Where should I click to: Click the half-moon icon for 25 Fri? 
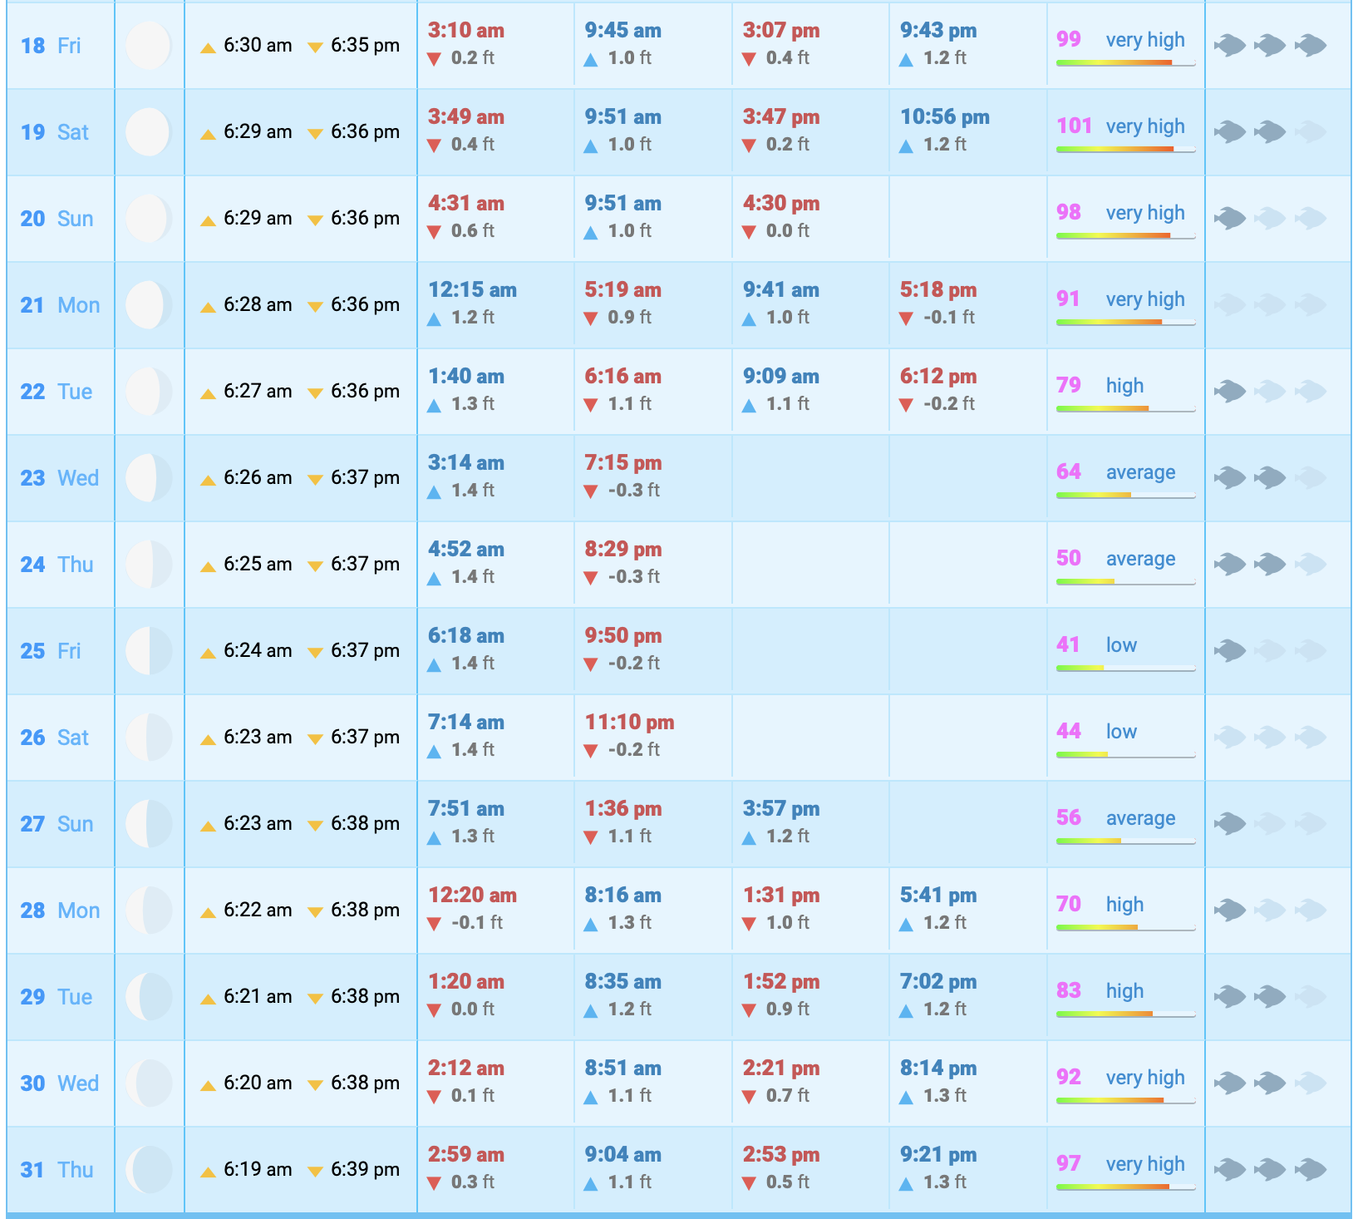tap(149, 651)
